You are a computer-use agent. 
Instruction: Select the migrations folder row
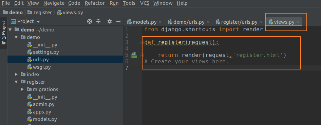coord(65,89)
